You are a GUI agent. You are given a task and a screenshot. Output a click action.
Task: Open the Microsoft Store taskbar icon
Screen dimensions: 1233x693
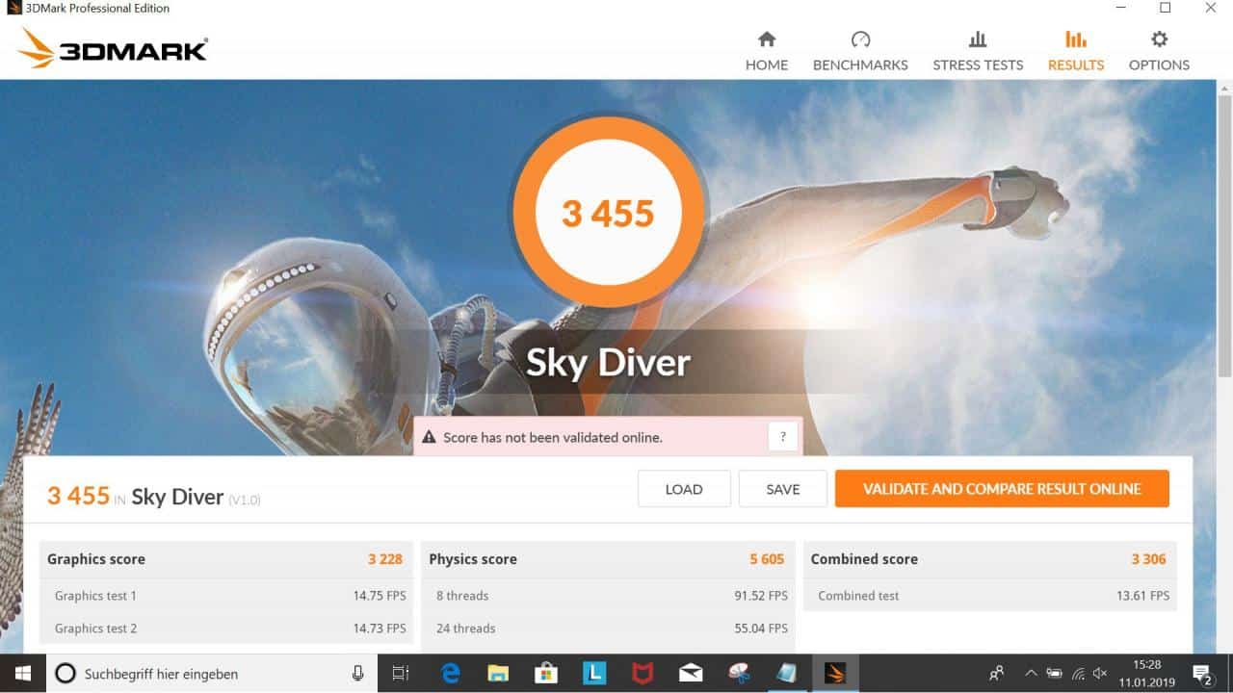pos(546,673)
